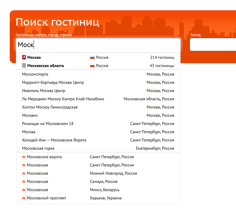This screenshot has width=236, height=212.
Task: Choose Ле Меридиен Москоу Кантри Клаб-Нахабино
Action: click(x=63, y=99)
